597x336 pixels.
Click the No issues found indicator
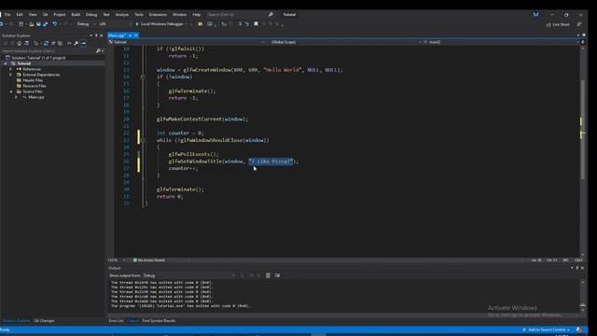click(x=149, y=260)
